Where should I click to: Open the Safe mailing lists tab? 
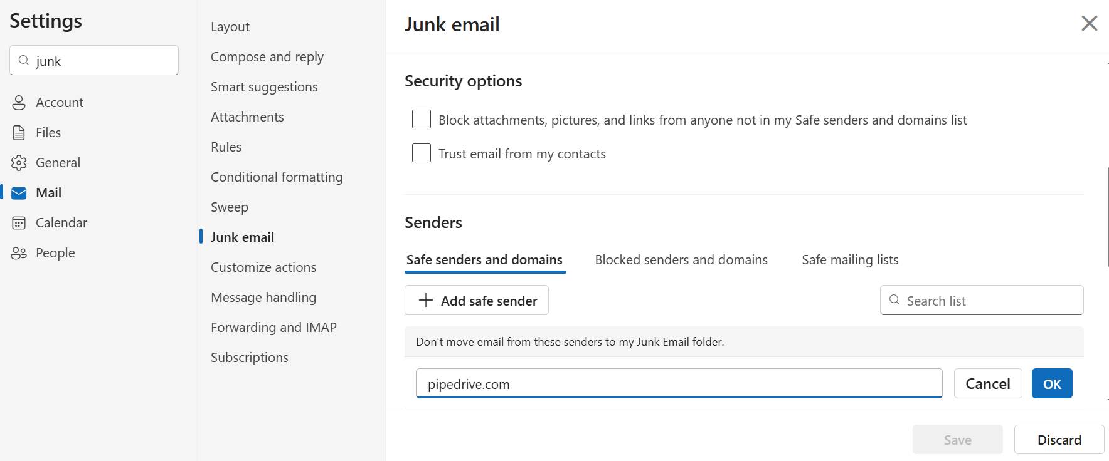click(850, 259)
